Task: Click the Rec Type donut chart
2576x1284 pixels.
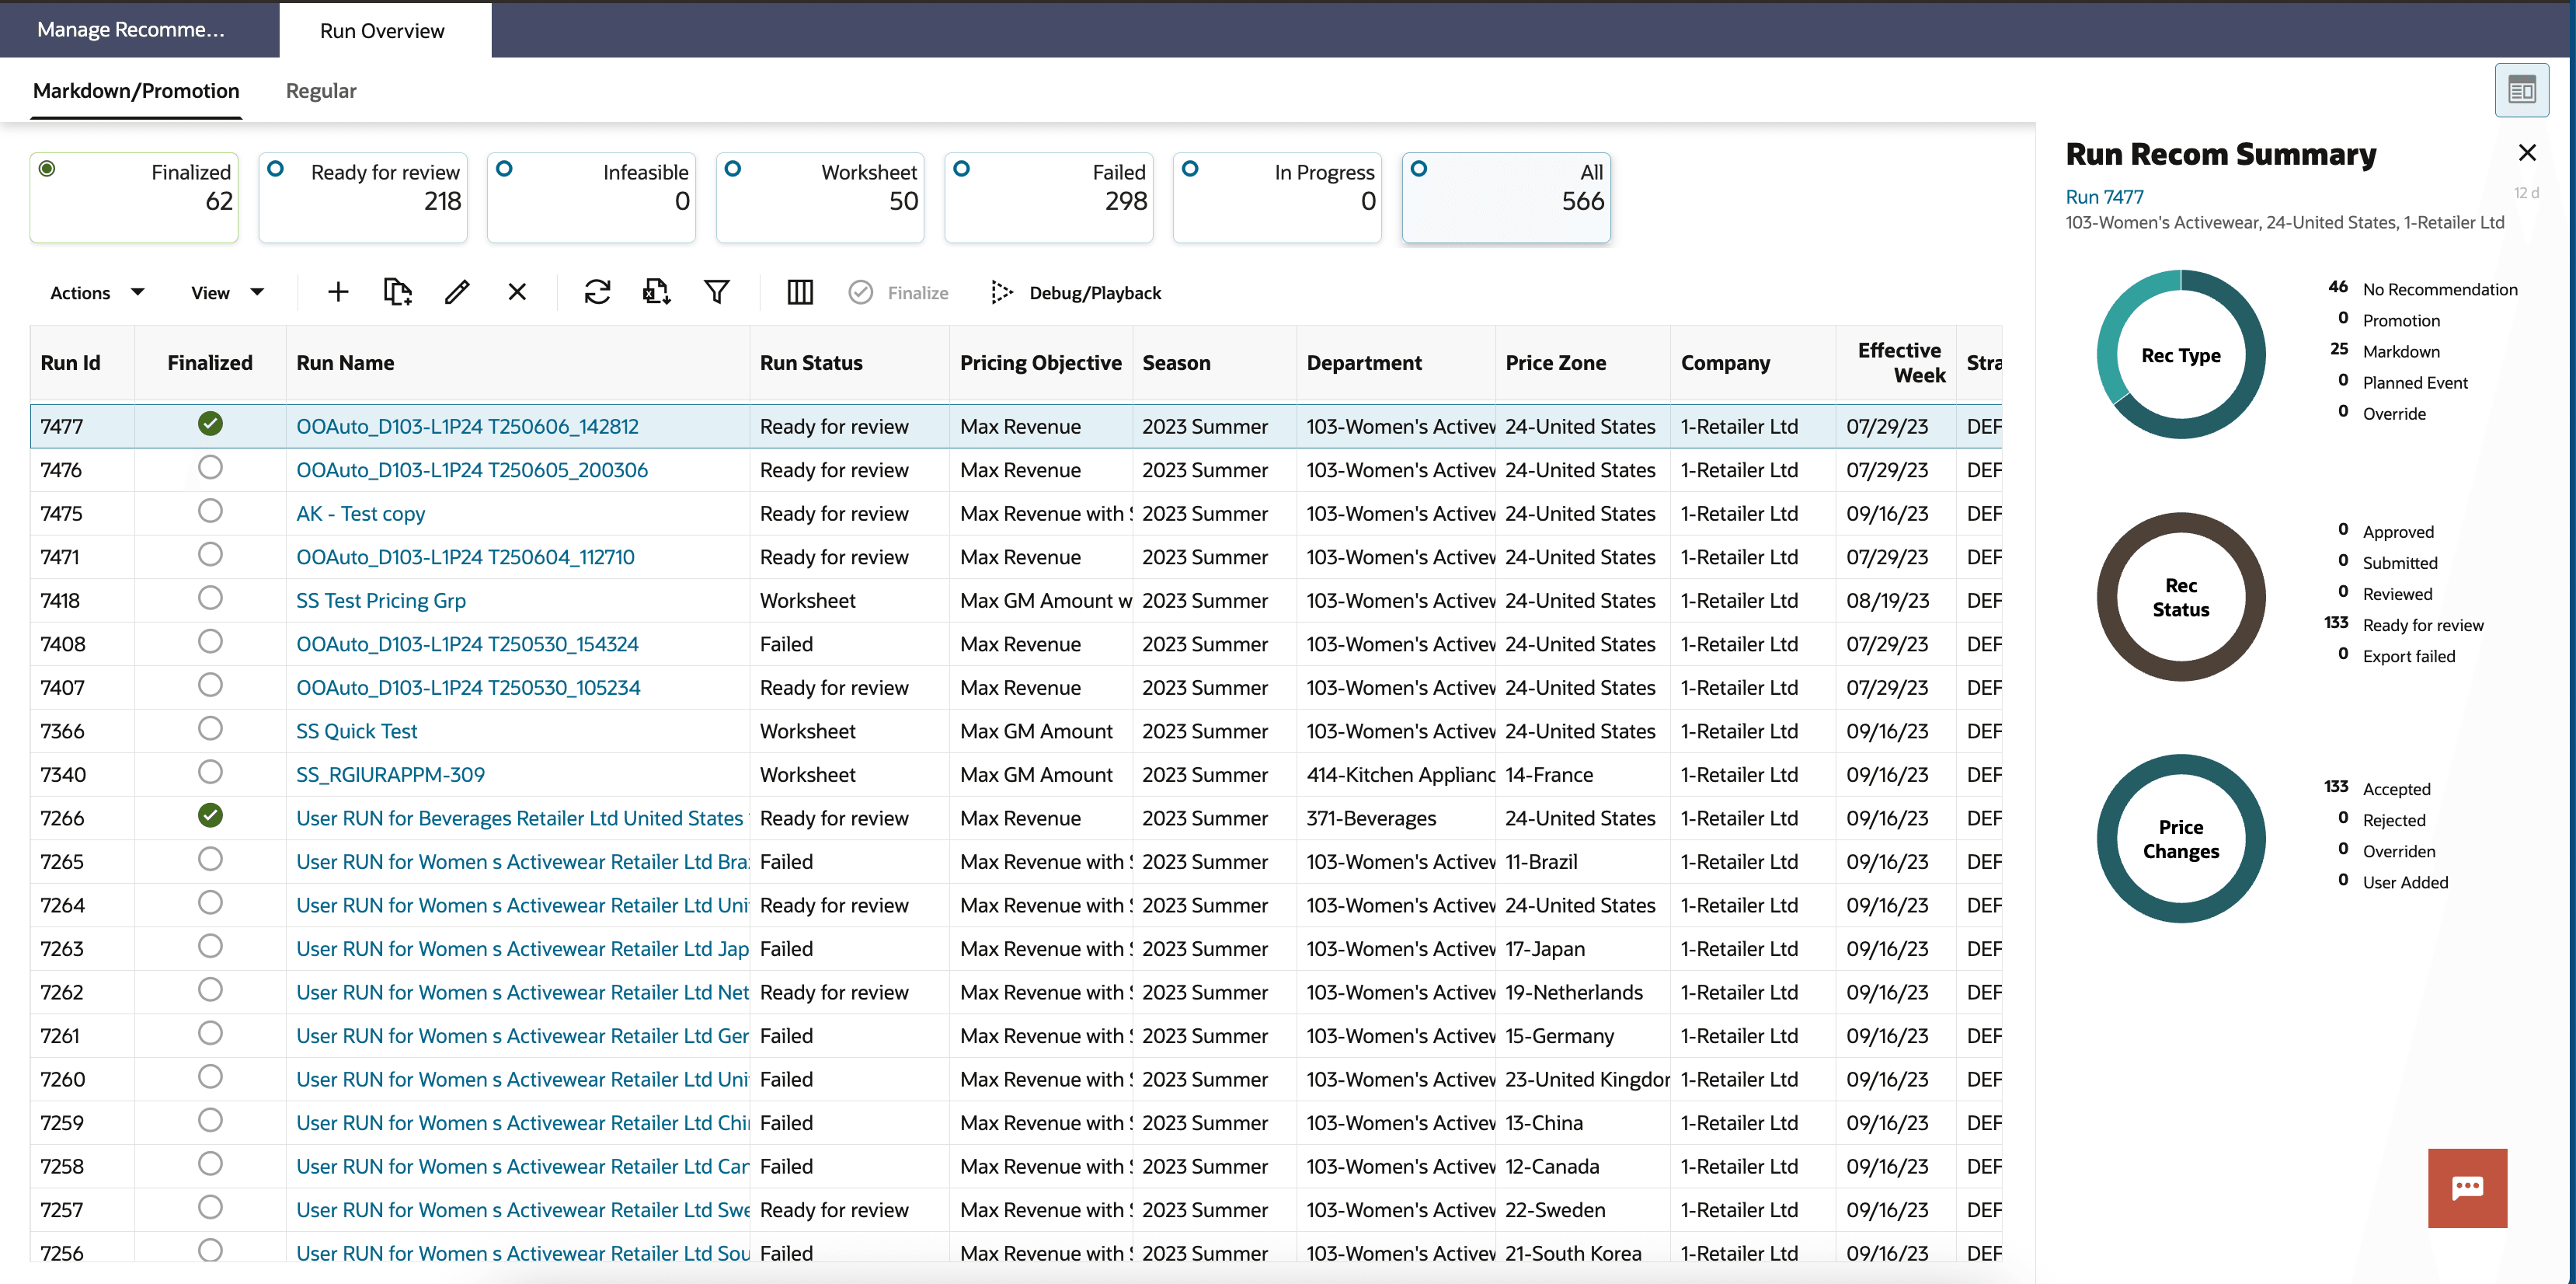Action: click(x=2181, y=354)
